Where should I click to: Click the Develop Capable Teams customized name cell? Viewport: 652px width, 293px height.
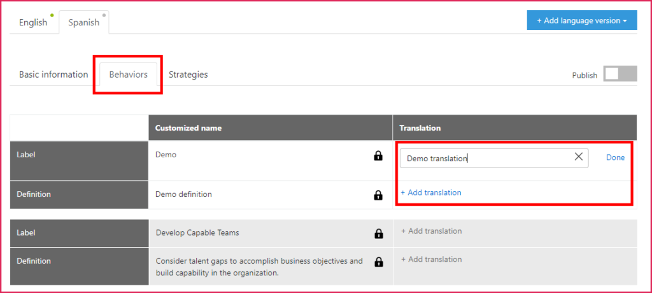pos(197,233)
